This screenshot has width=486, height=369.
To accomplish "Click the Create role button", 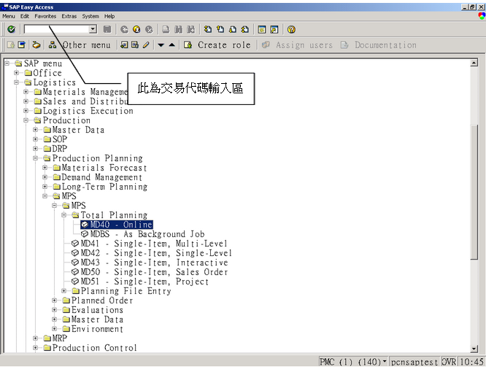I will coord(217,45).
